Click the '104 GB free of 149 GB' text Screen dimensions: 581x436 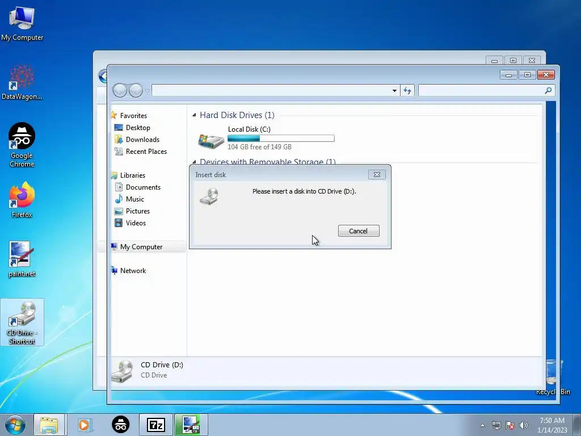click(259, 147)
